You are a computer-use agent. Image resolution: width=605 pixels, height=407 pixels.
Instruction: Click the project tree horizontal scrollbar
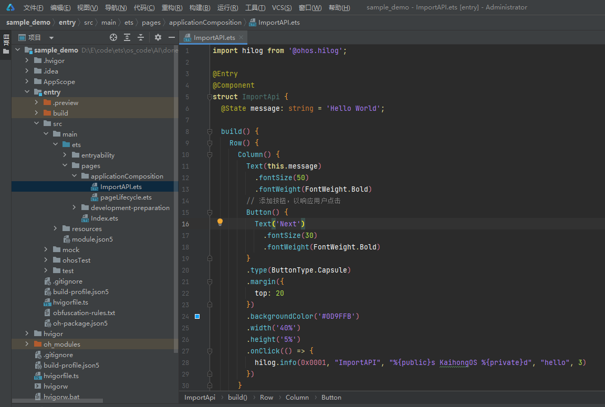click(x=57, y=401)
